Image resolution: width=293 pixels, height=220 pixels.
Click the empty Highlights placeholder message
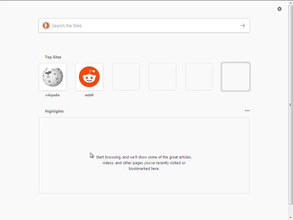click(144, 163)
